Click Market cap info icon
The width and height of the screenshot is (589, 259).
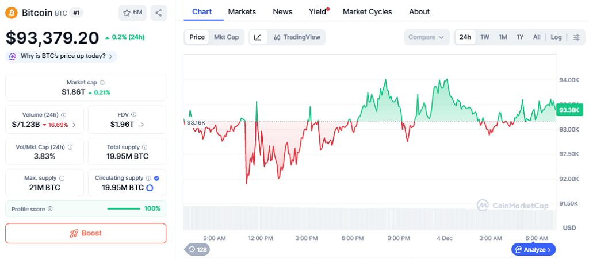tap(102, 83)
